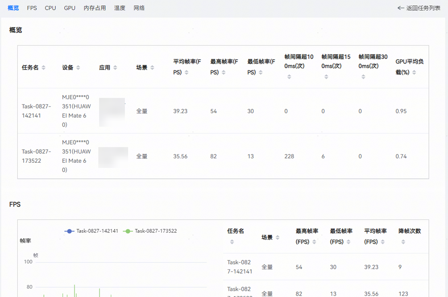Sort by 平均帧率 in overview table

[x=187, y=73]
